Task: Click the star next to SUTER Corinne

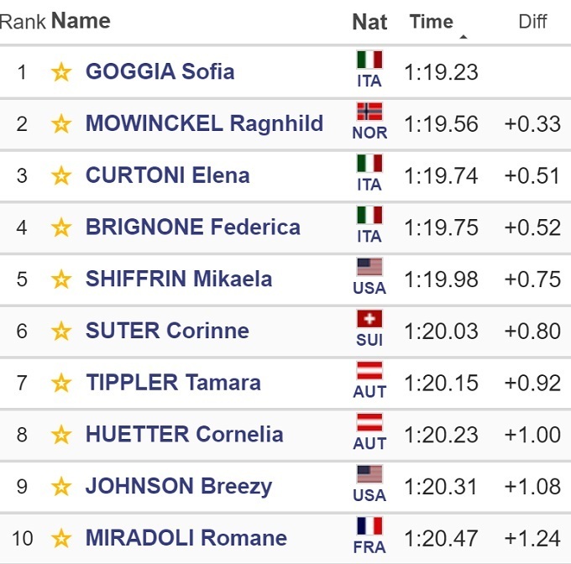Action: point(60,332)
